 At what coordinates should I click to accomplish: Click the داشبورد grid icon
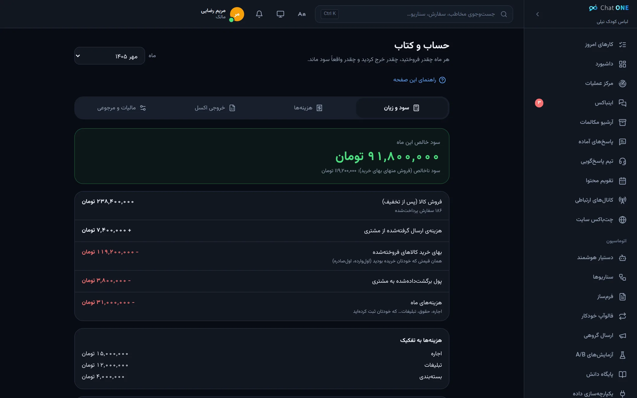click(622, 64)
